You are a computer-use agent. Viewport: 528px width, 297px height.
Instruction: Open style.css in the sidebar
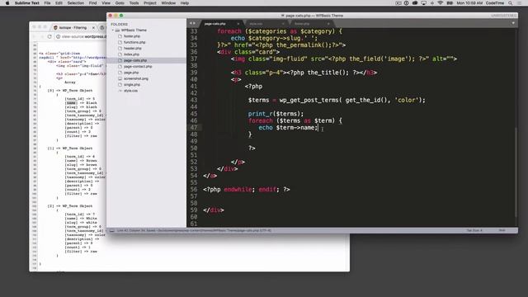tap(130, 91)
